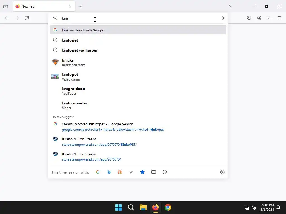The height and width of the screenshot is (214, 286).
Task: Open the network status tray icon
Action: pos(247,207)
